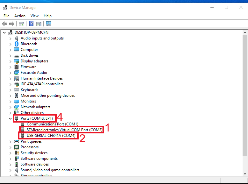The image size is (248, 184).
Task: Click the Device Manager title bar icon
Action: click(5, 7)
